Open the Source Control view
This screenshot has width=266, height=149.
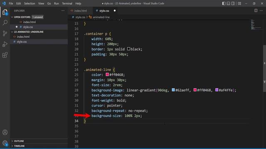point(5,33)
